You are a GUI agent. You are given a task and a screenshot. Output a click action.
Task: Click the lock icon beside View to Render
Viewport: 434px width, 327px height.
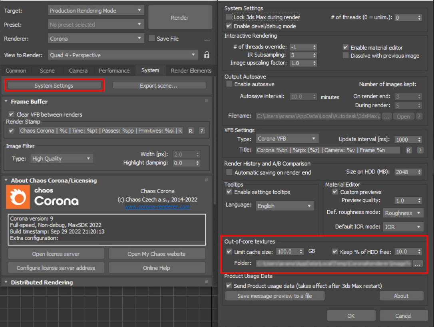click(x=207, y=55)
